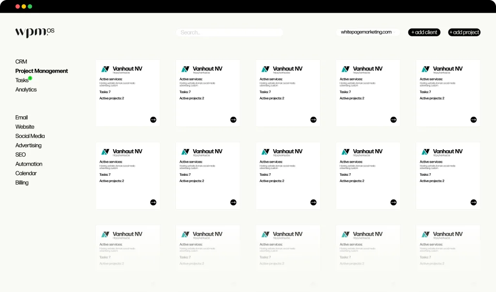Open the arrow on the middle row's third card
This screenshot has width=496, height=292.
point(313,202)
